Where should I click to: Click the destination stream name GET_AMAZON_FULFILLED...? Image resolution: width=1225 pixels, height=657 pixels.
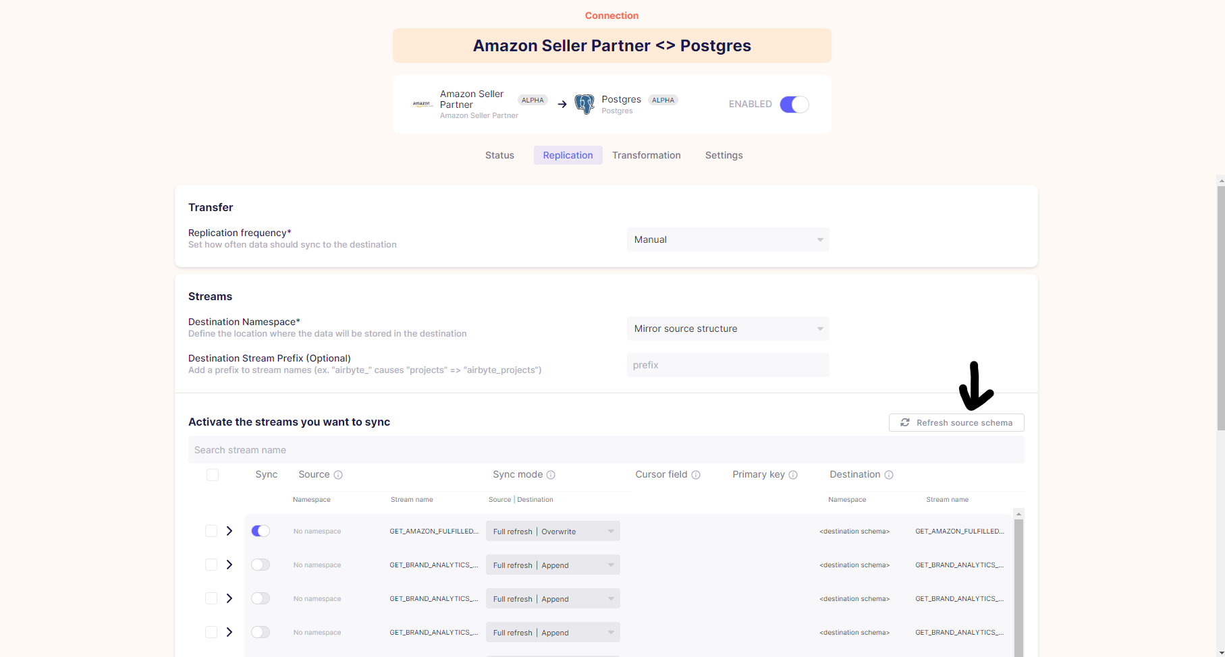(960, 532)
